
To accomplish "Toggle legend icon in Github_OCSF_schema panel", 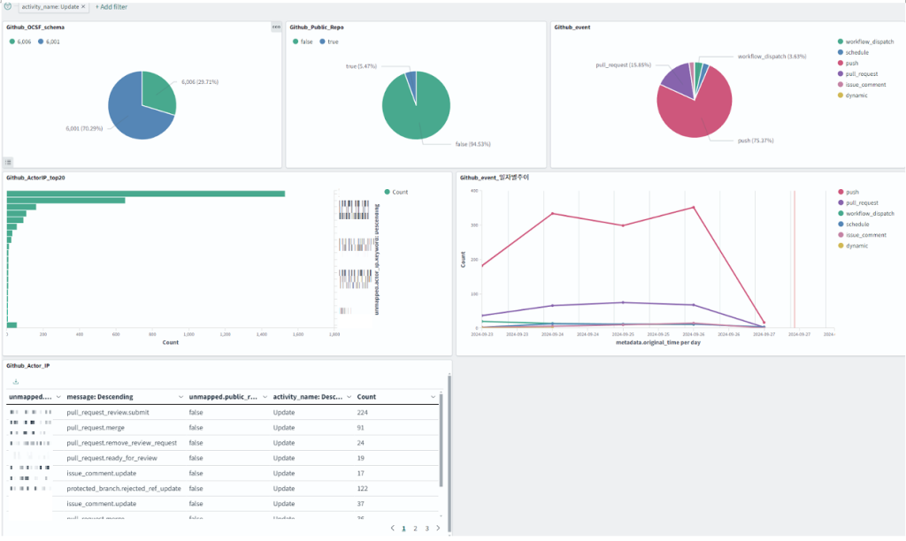I will coord(8,163).
